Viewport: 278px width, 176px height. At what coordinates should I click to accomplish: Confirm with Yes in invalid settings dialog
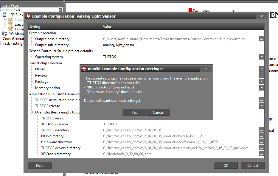(134, 112)
